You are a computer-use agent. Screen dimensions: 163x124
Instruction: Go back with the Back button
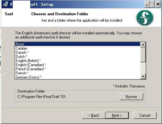pos(94,115)
